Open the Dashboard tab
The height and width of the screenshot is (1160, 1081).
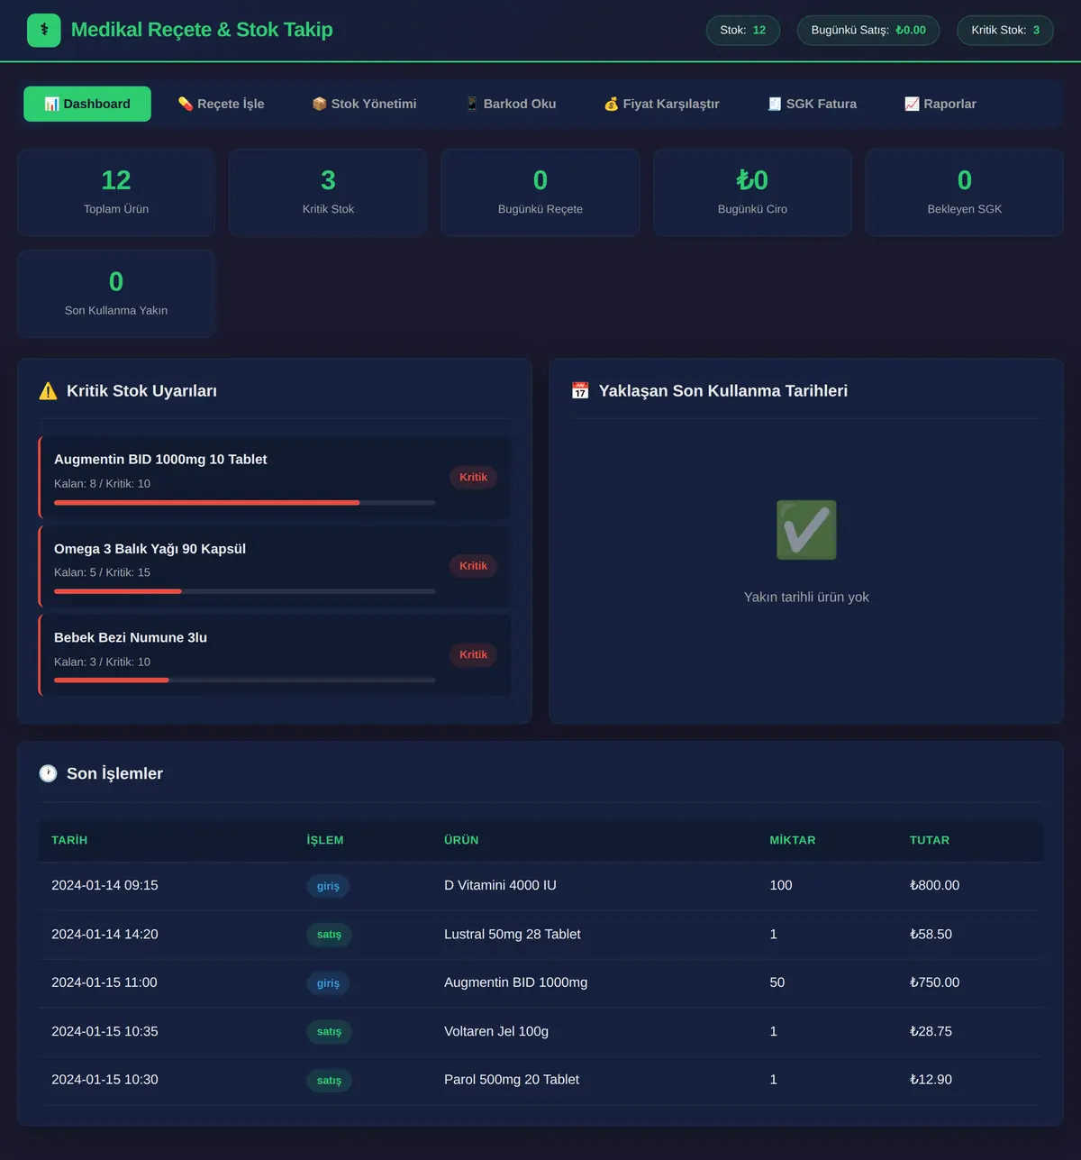click(x=87, y=104)
